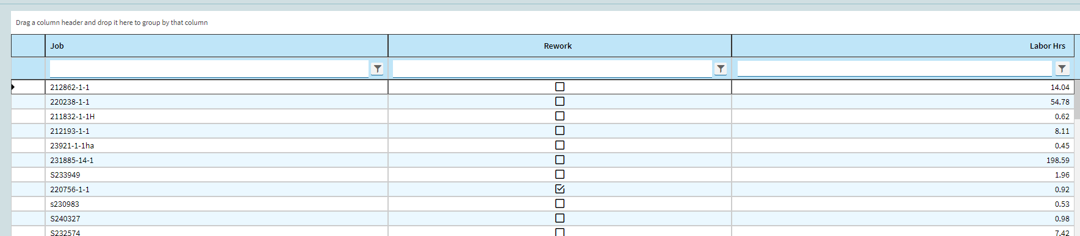Screen dimensions: 1080x236
Task: Check Rework box for job 212862-1-1
Action: coord(560,87)
